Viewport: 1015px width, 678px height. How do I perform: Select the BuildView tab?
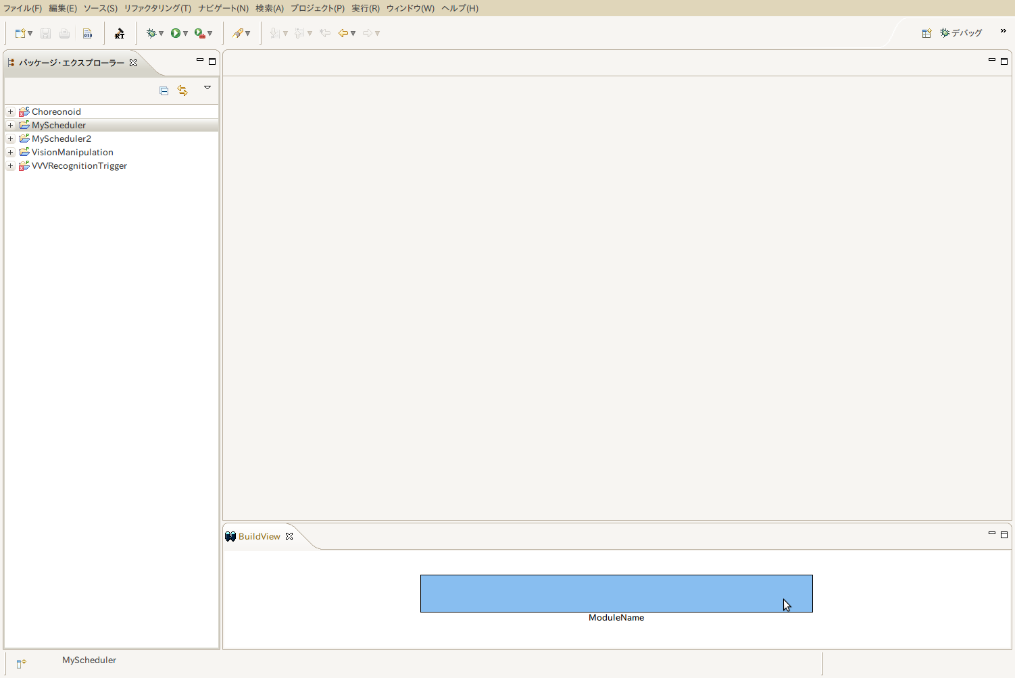click(x=259, y=536)
